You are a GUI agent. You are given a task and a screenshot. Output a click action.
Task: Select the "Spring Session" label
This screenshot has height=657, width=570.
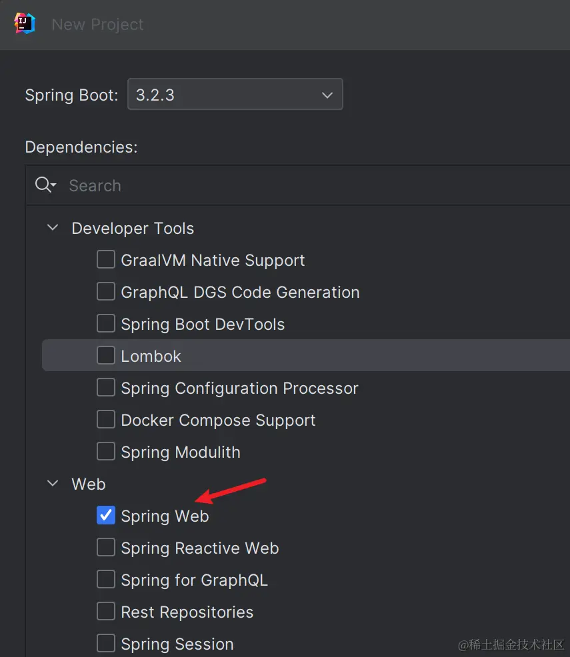click(177, 644)
